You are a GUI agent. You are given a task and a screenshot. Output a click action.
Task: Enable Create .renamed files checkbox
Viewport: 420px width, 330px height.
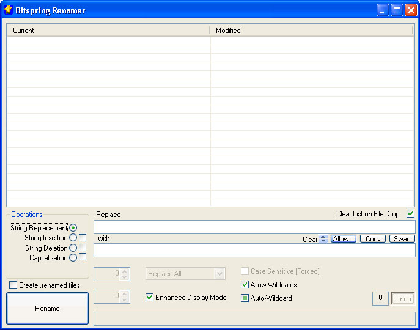13,285
